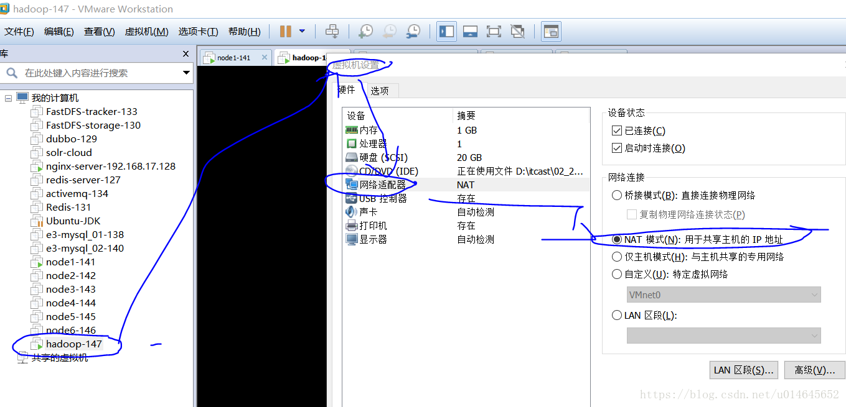Select node3-143 in the library
The width and height of the screenshot is (846, 407).
(x=71, y=290)
